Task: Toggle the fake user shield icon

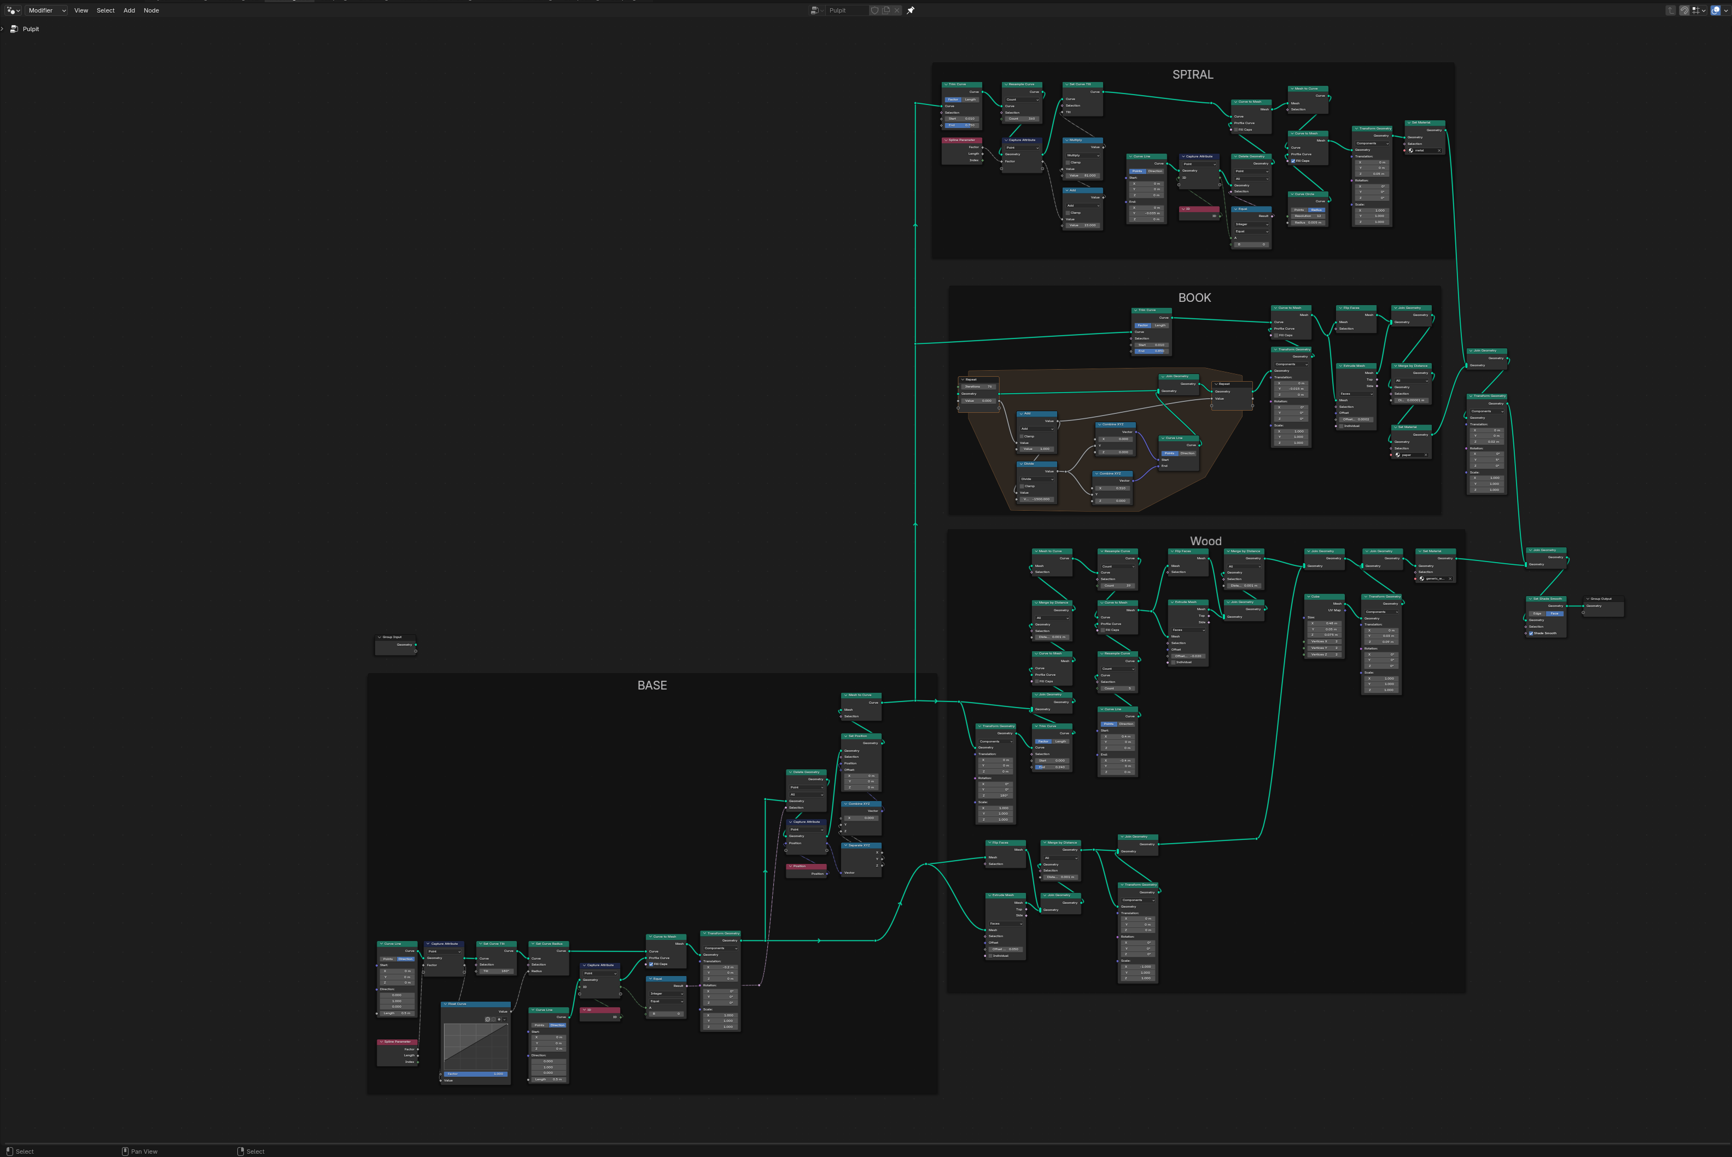Action: pos(874,10)
